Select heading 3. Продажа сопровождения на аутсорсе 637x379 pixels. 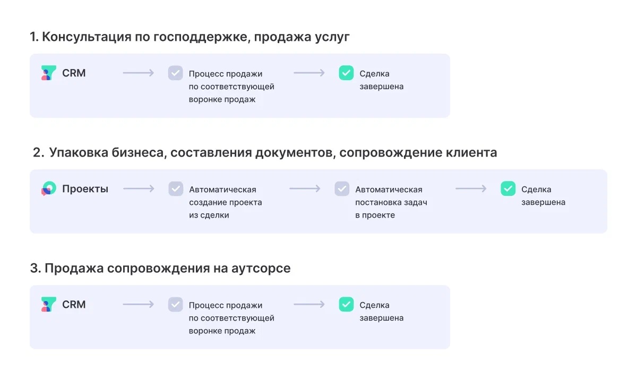click(x=160, y=269)
